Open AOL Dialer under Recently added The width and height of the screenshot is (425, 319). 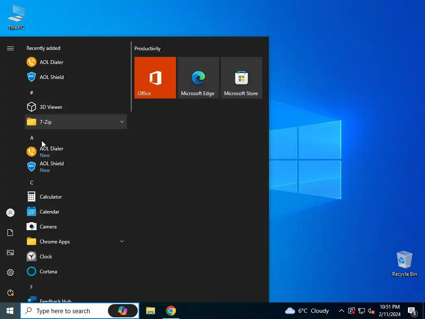(x=76, y=62)
